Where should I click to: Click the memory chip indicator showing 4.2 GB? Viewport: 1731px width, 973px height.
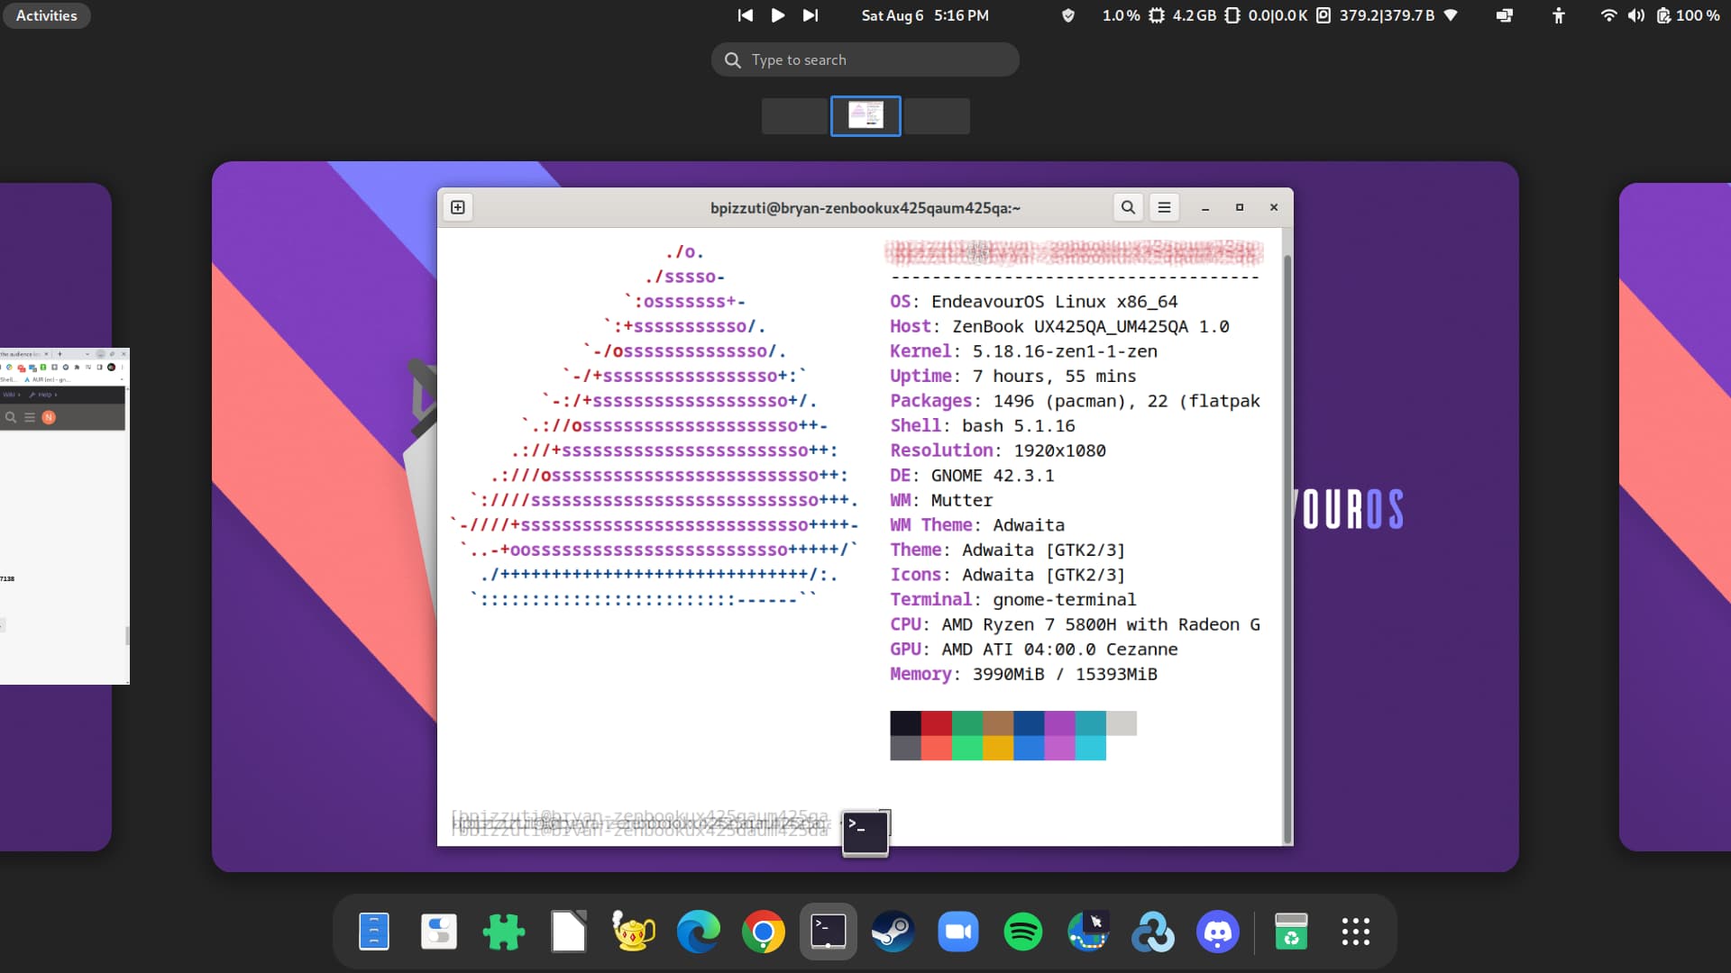pos(1232,15)
